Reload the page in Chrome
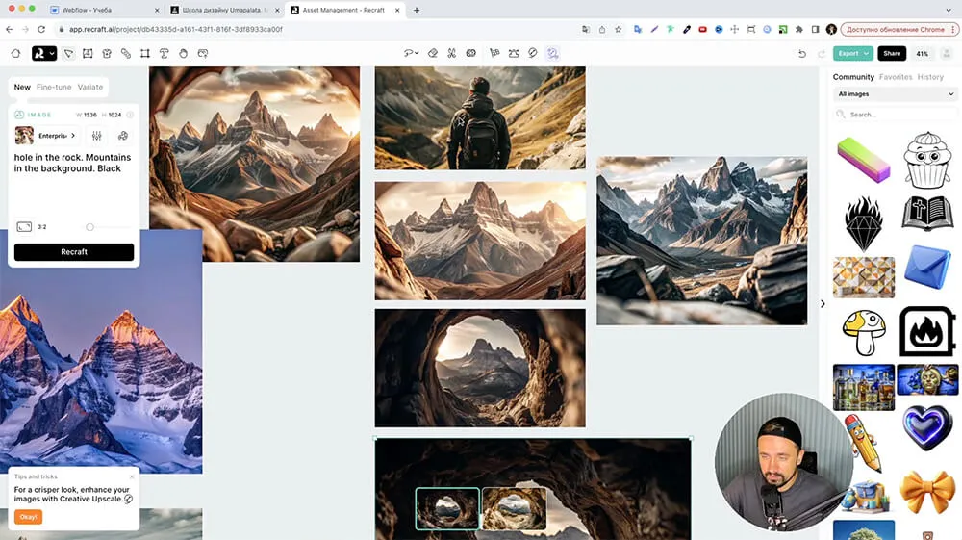Image resolution: width=962 pixels, height=540 pixels. point(41,29)
